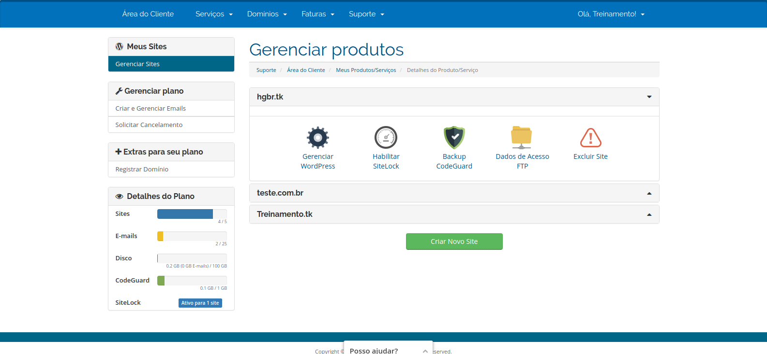Click the WordPress logo beside Meus Sites
767x354 pixels.
[x=119, y=46]
